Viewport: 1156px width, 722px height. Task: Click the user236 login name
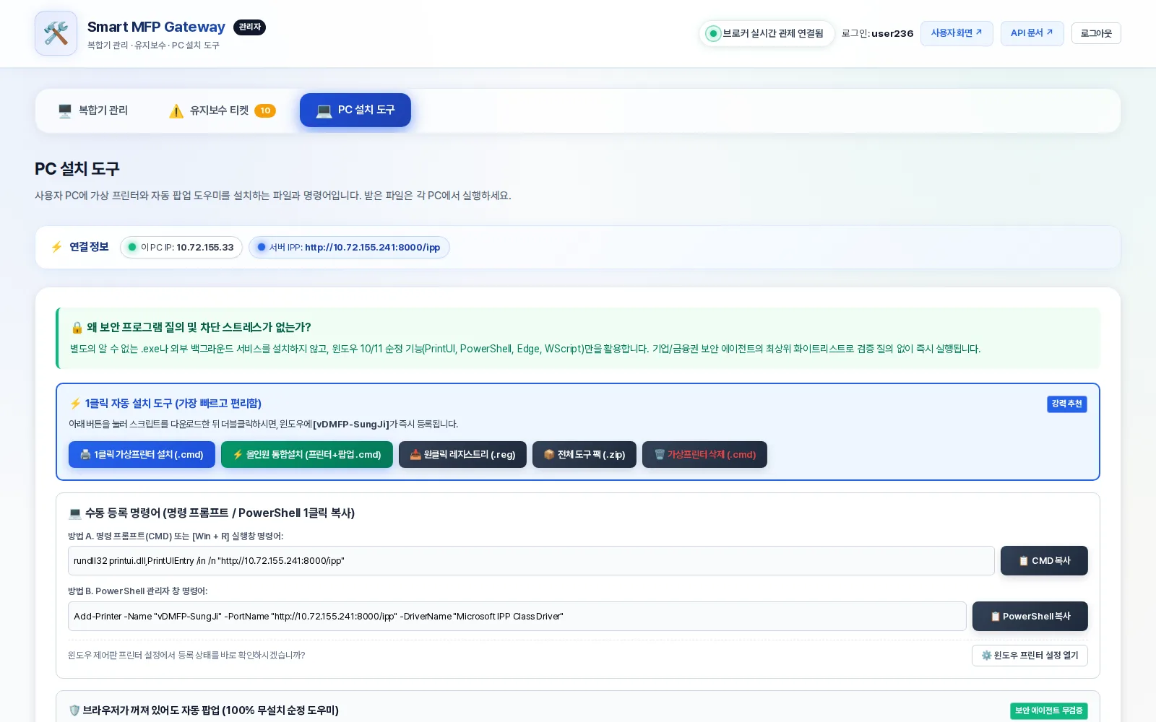point(892,33)
